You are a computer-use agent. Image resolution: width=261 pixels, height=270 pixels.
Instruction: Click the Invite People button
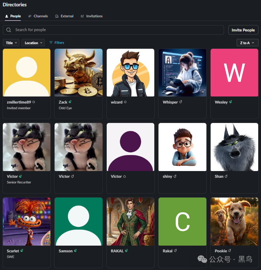click(x=243, y=30)
